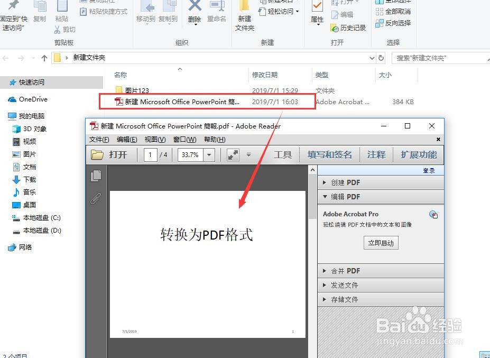Switch to the Comment pane tab
This screenshot has height=358, width=490.
[376, 155]
